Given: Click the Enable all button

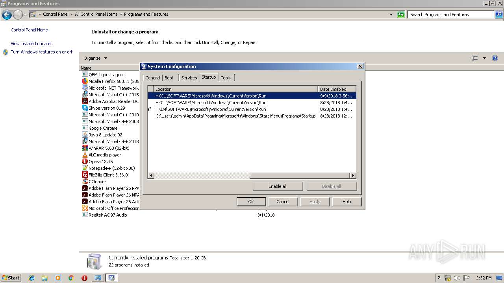Looking at the screenshot, I should pos(278,186).
